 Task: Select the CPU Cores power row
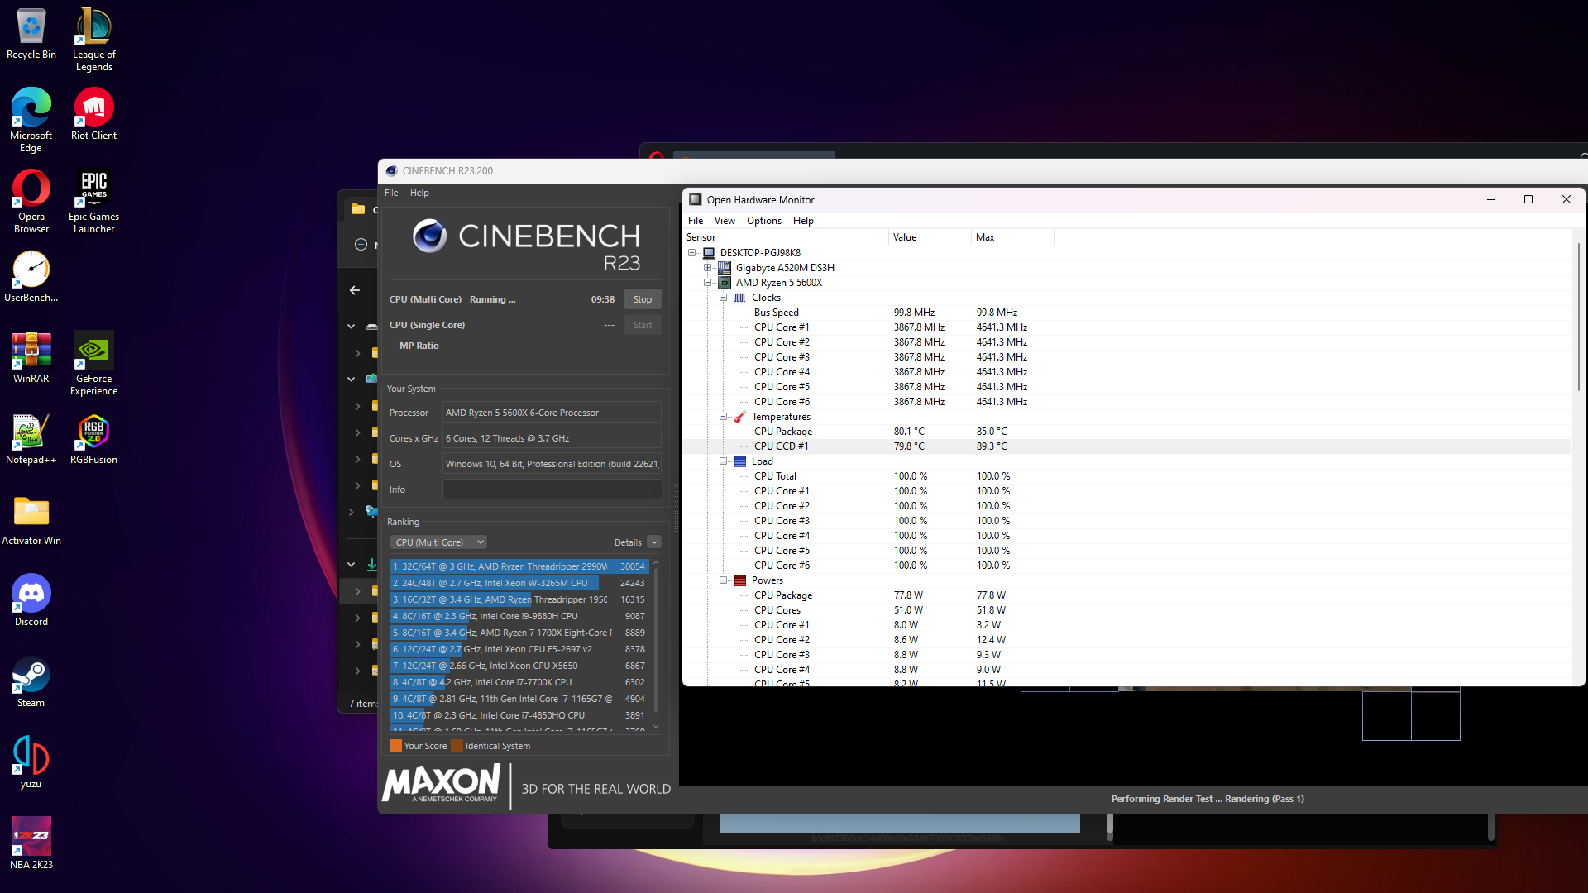tap(1126, 610)
